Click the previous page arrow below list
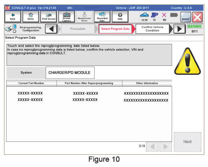The height and width of the screenshot is (167, 208). pyautogui.click(x=152, y=147)
